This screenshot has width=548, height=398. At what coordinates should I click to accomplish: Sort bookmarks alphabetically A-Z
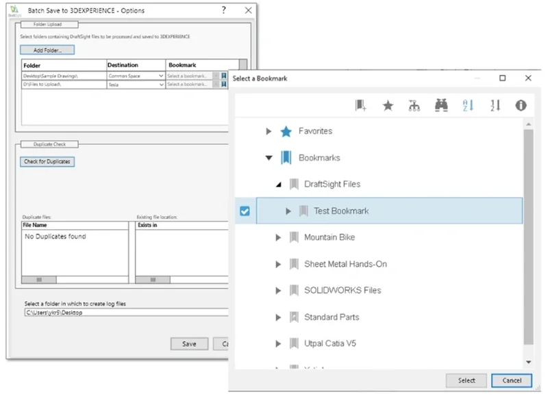(x=468, y=105)
